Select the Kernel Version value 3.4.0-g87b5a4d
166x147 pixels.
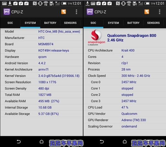pos(50,76)
